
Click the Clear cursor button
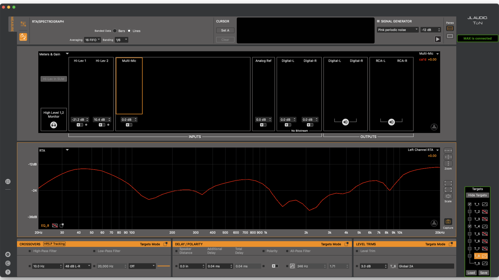[x=225, y=40]
